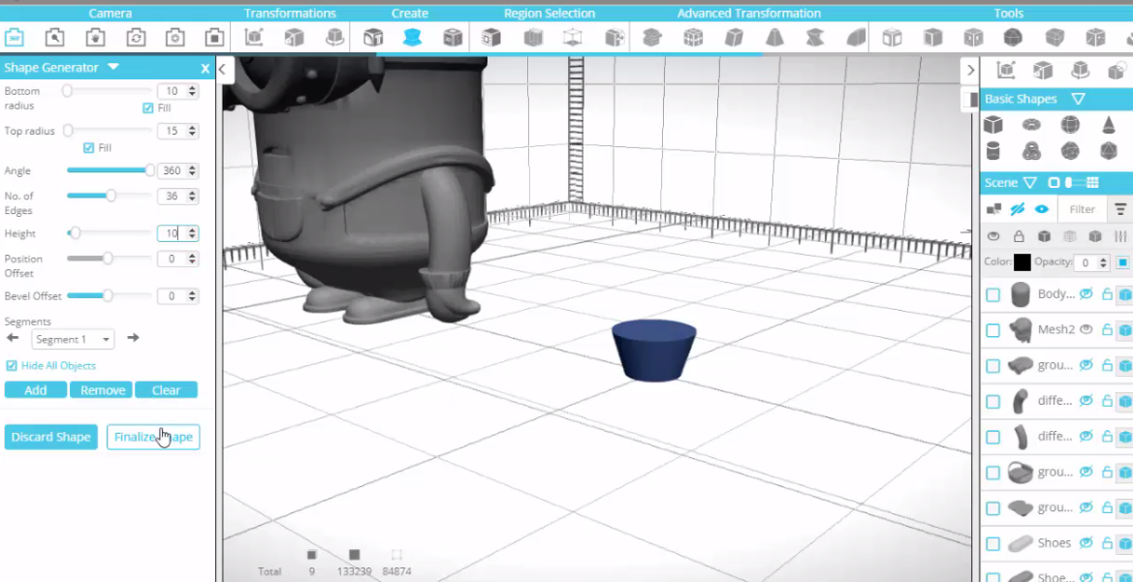Collapse the left panel with the viewport arrow

[x=223, y=70]
